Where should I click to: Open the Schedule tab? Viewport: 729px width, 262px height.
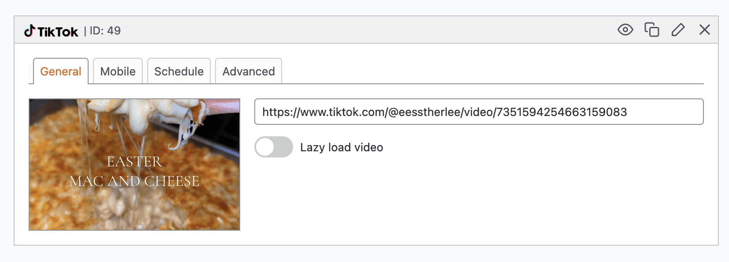pyautogui.click(x=179, y=71)
